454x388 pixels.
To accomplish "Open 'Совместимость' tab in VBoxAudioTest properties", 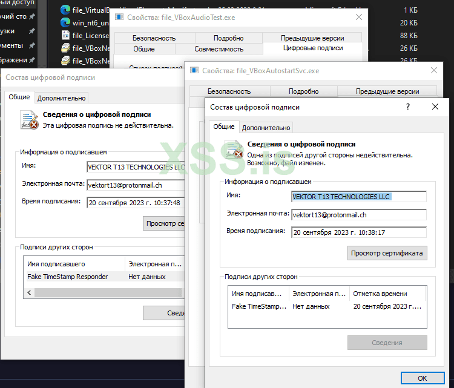I will tap(219, 49).
